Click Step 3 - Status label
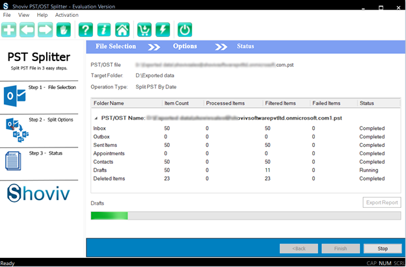This screenshot has width=406, height=267. point(46,153)
